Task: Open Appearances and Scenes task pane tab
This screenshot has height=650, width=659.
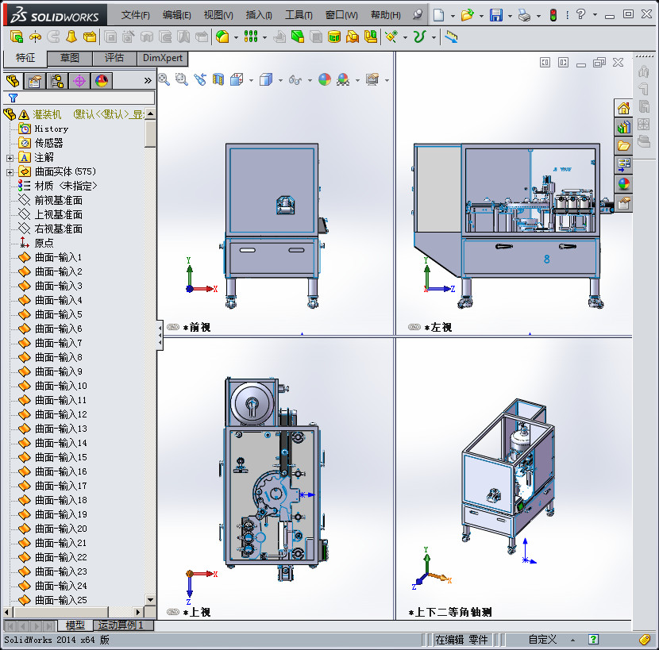Action: click(623, 184)
